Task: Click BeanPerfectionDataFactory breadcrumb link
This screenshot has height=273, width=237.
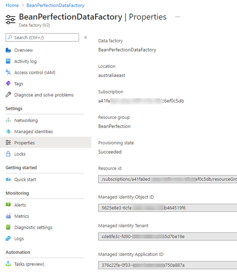Action: (55, 6)
